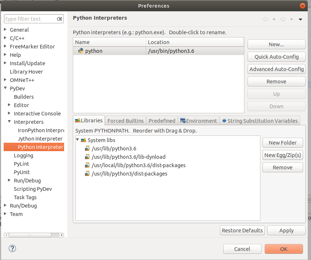This screenshot has height=260, width=311.
Task: Expand the OMNeT++ tree node
Action: [5, 79]
